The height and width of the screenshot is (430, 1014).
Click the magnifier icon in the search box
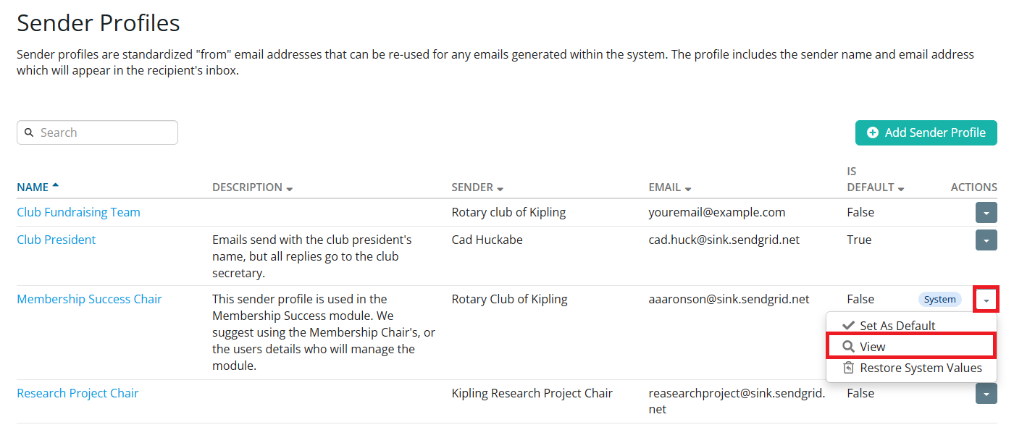coord(29,132)
